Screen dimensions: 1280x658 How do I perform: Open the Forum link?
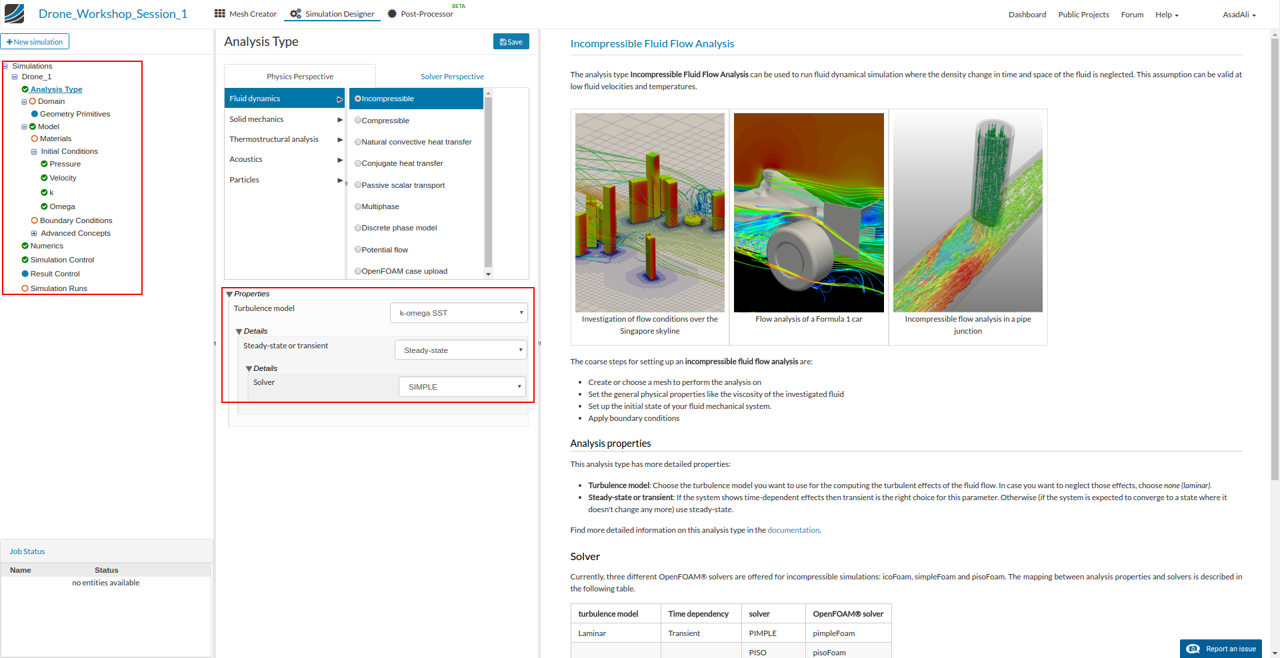point(1132,15)
